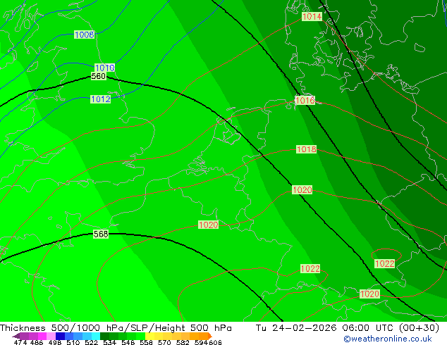Click the map title 'Thickness 500/1000 hPa/SLP/Height 500 hPa'
This screenshot has height=345, width=447.
(116, 327)
